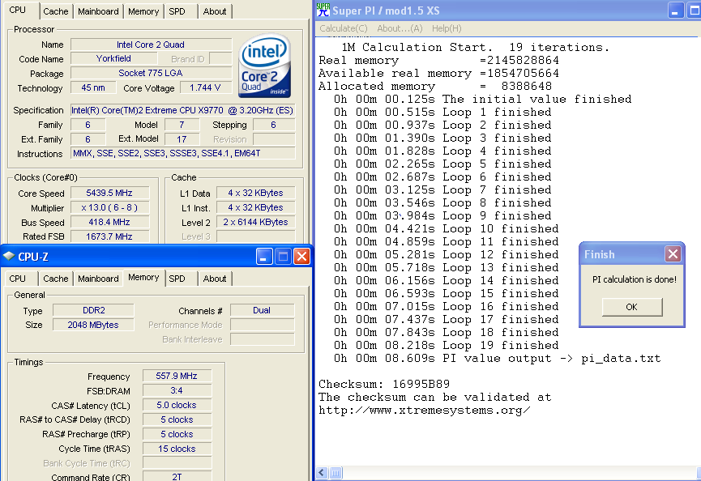Screen dimensions: 701x481
Task: Click the Rated FSB value 1673.7 MHz
Action: click(x=109, y=236)
